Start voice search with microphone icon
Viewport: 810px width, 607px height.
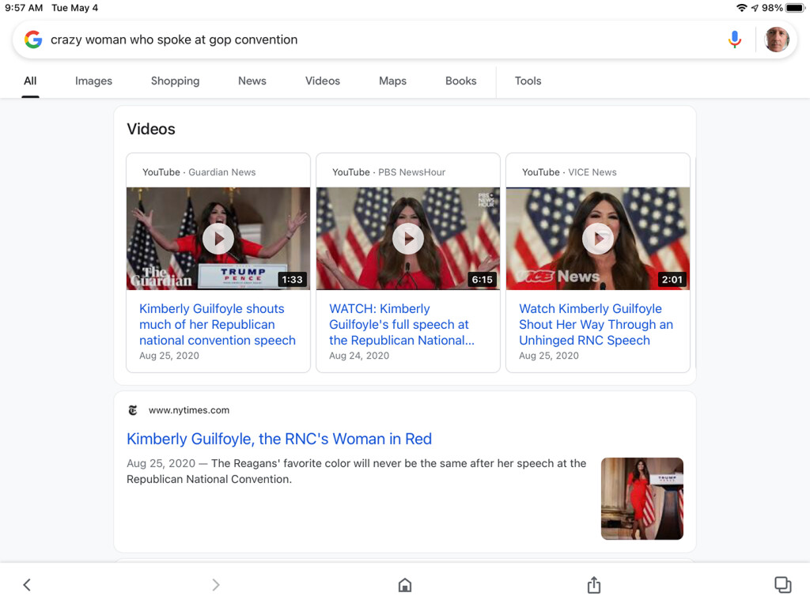click(734, 40)
